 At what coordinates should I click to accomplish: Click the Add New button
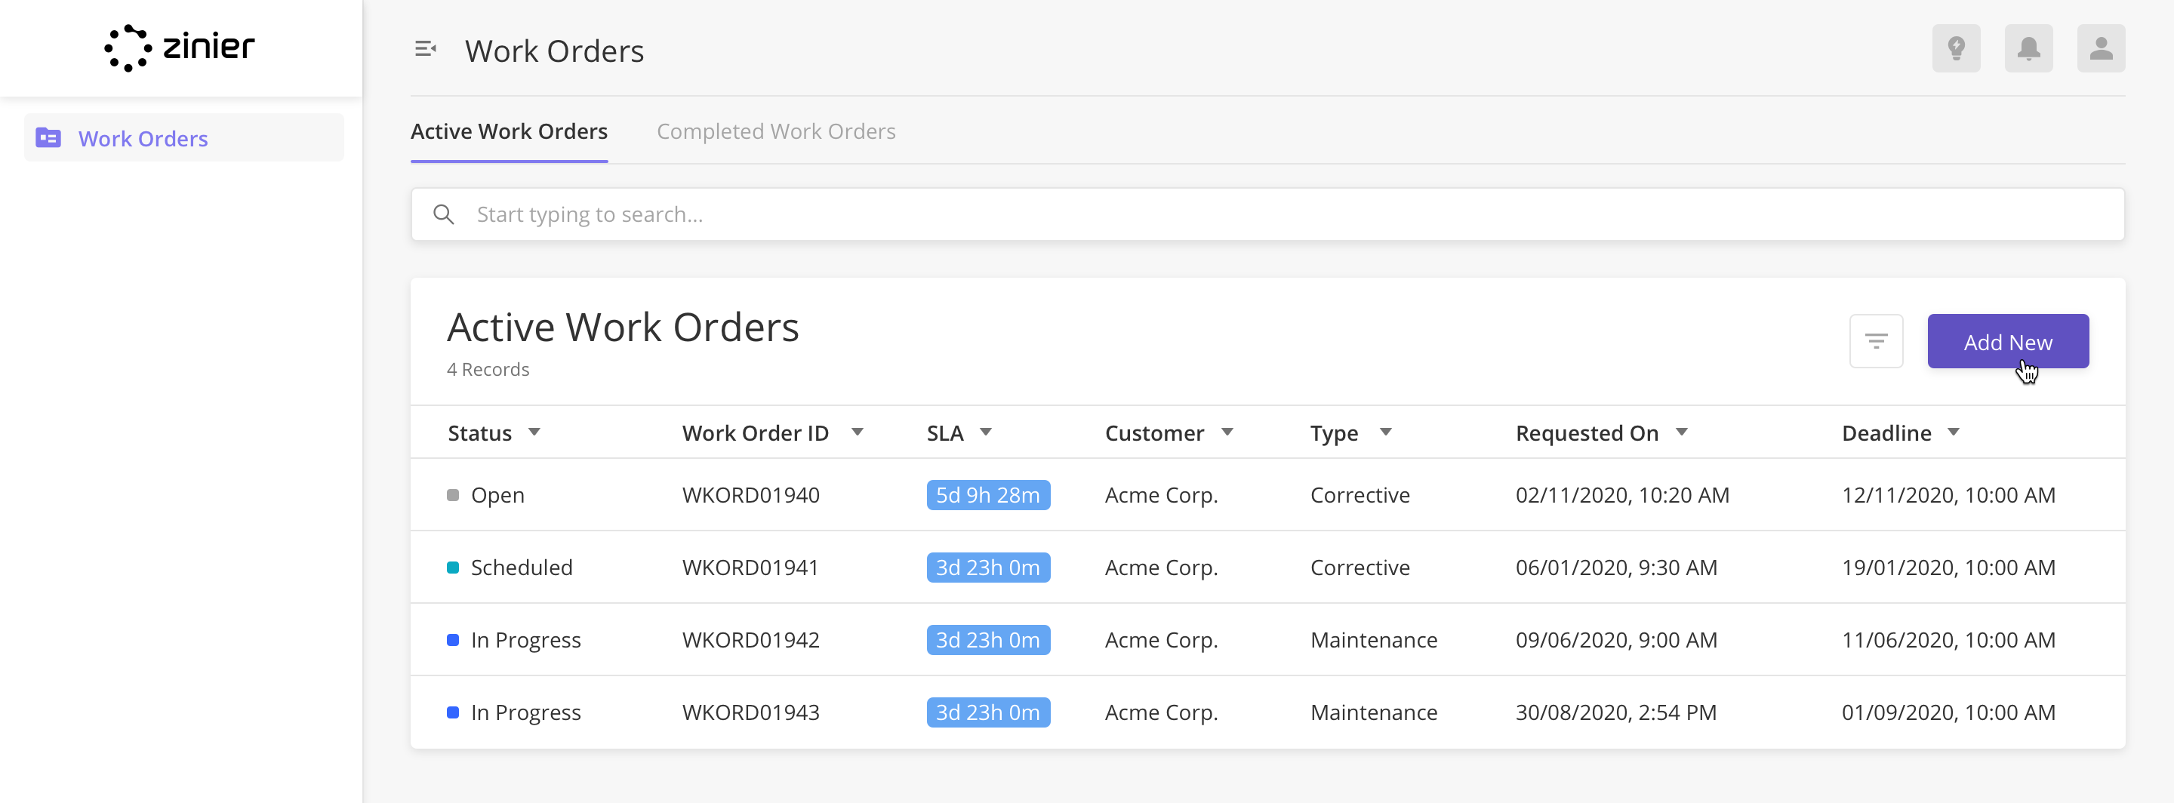coord(2008,342)
